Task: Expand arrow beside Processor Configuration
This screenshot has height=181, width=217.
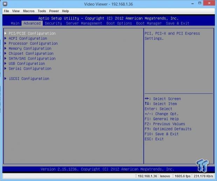Action: [5, 43]
